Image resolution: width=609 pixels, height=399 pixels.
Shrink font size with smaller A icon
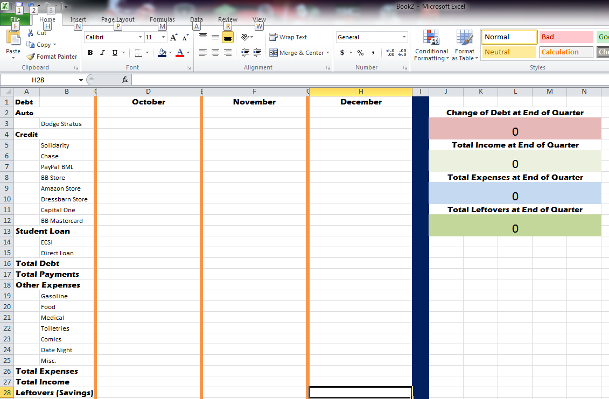click(186, 37)
